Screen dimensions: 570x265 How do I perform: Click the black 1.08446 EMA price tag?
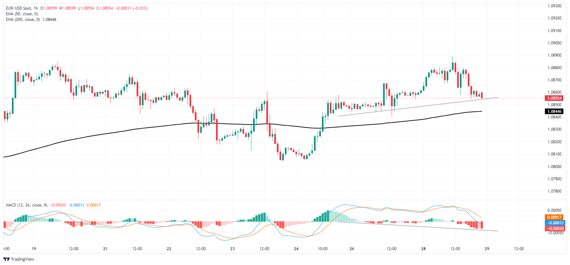click(554, 111)
